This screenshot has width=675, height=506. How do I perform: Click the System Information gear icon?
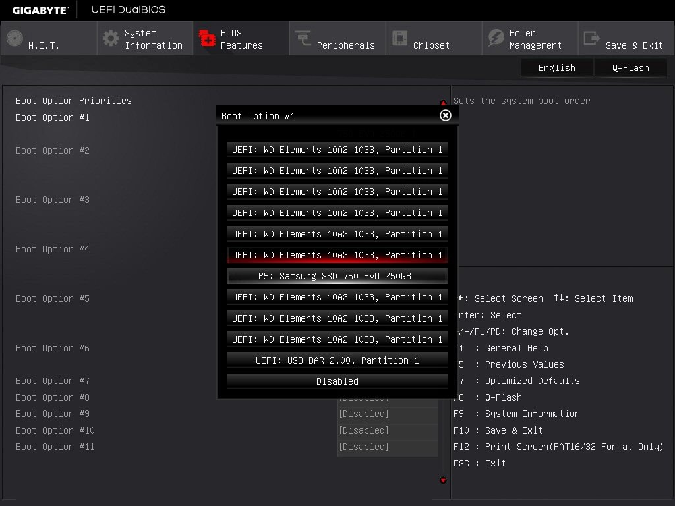click(x=111, y=38)
